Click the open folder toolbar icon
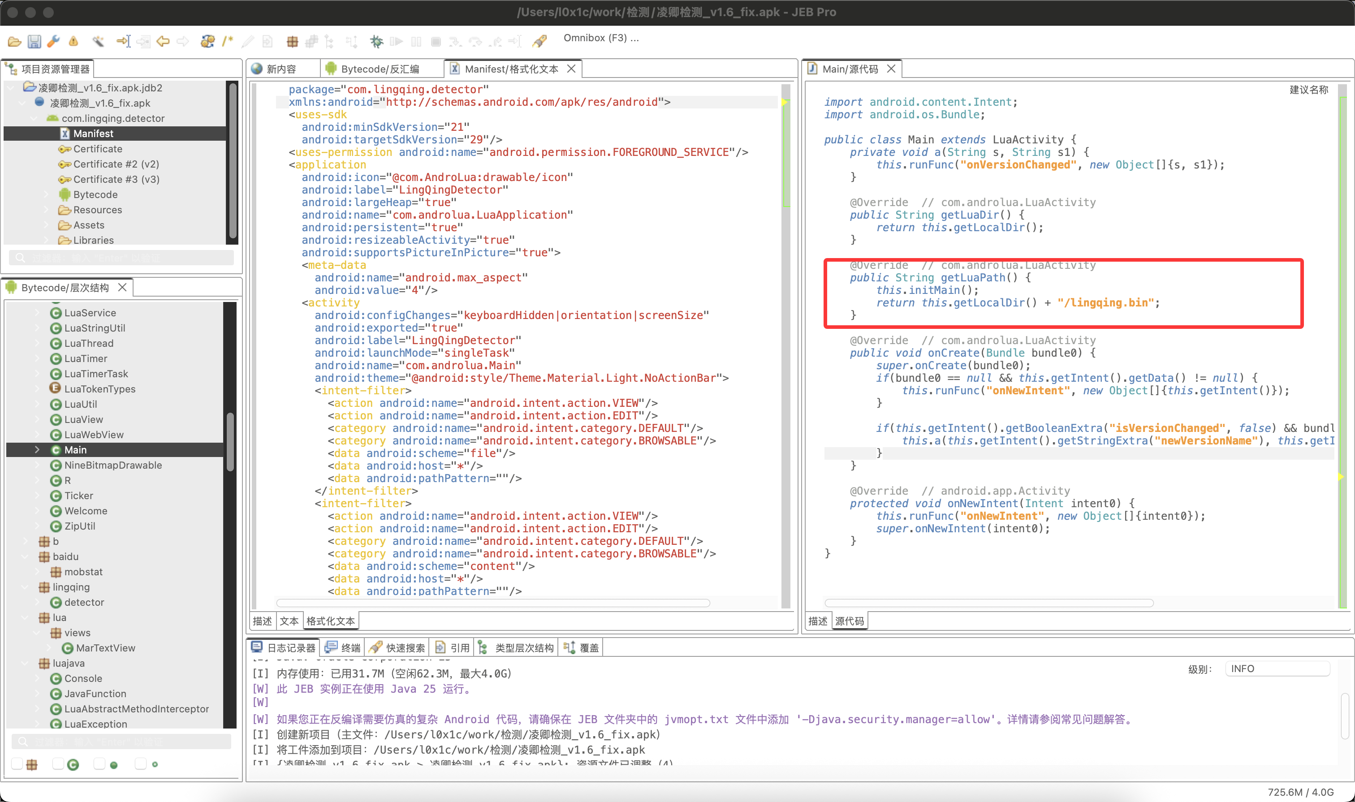 tap(15, 41)
